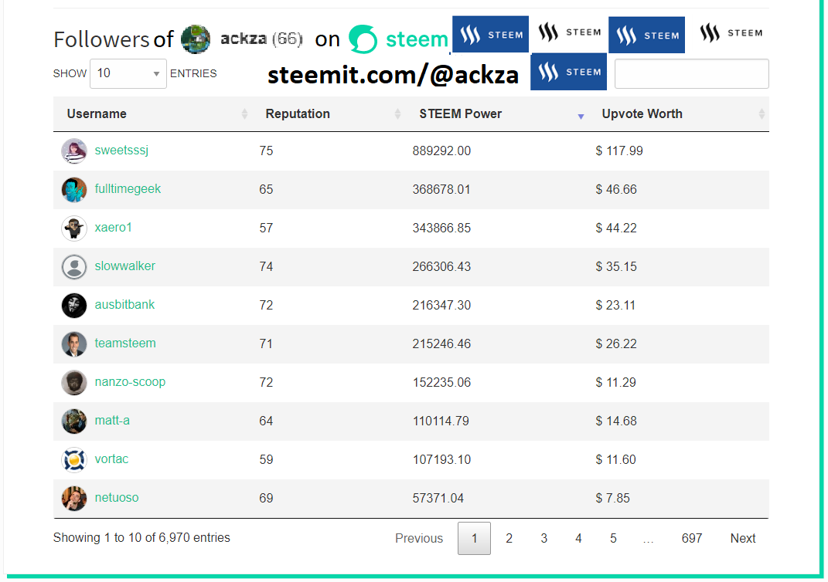The image size is (828, 582).
Task: Select the $ 26.22 upvote worth cell
Action: (x=616, y=343)
